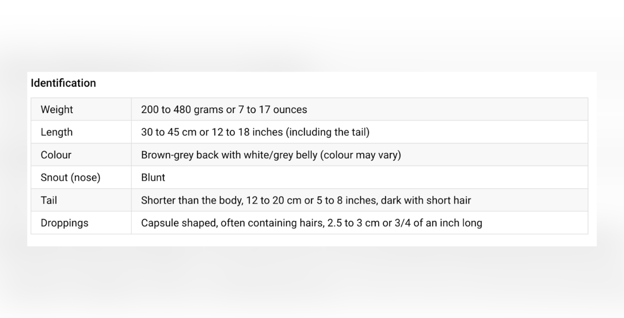Click the Identification heading
This screenshot has width=624, height=318.
(x=63, y=83)
